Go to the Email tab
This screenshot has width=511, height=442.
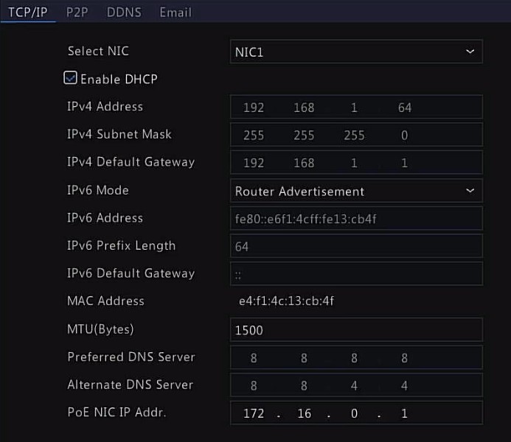tap(175, 12)
